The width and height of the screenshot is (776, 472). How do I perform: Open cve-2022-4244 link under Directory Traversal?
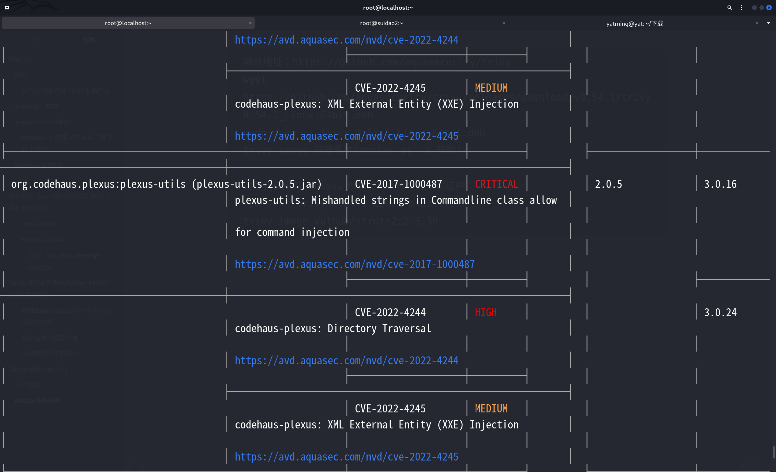tap(346, 360)
